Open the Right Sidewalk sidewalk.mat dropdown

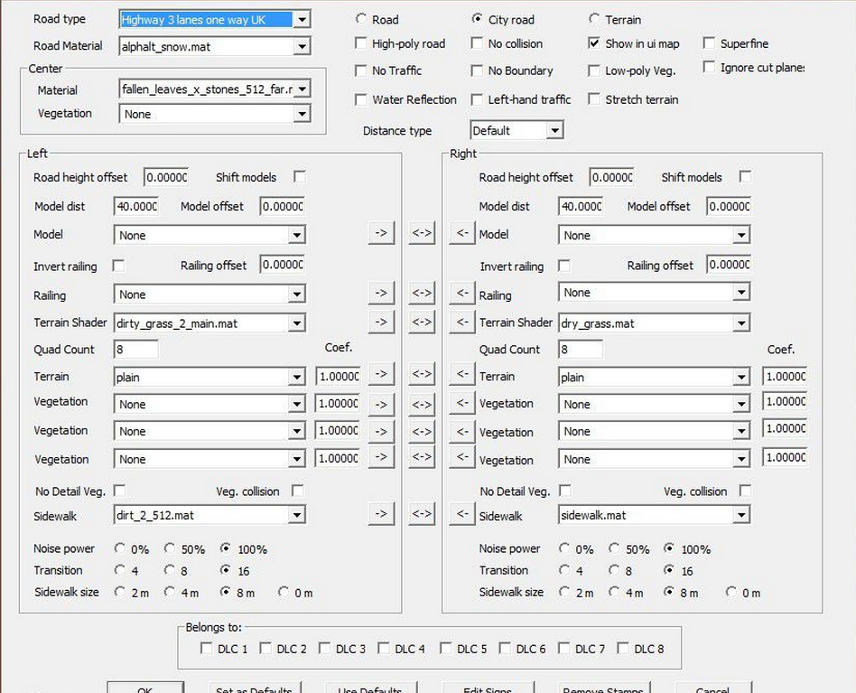[x=740, y=514]
